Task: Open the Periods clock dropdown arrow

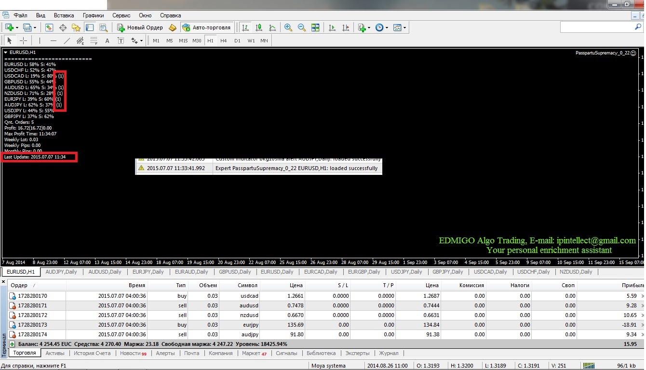Action: pos(387,27)
